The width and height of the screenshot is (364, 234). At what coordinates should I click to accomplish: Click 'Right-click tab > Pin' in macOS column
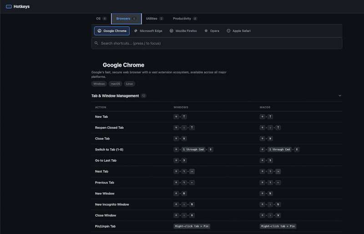[278, 226]
